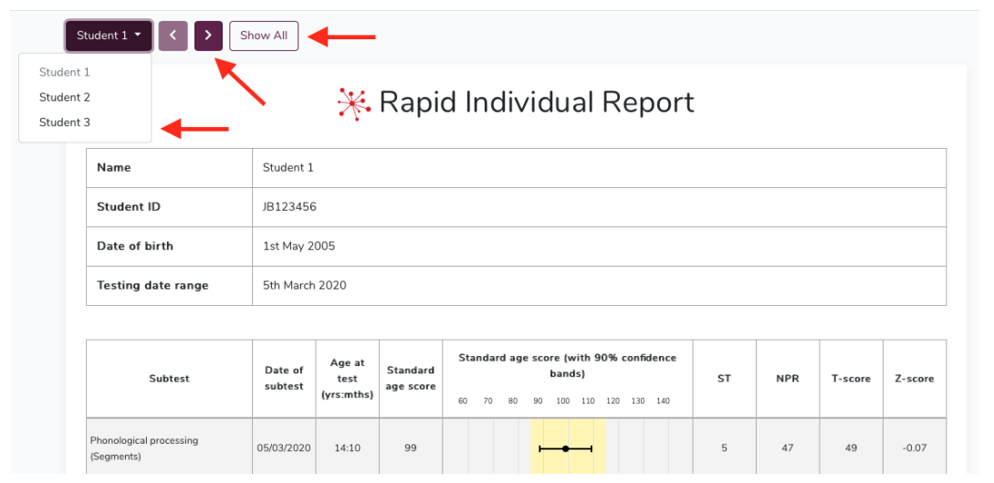Click the Student ID label

click(x=129, y=206)
